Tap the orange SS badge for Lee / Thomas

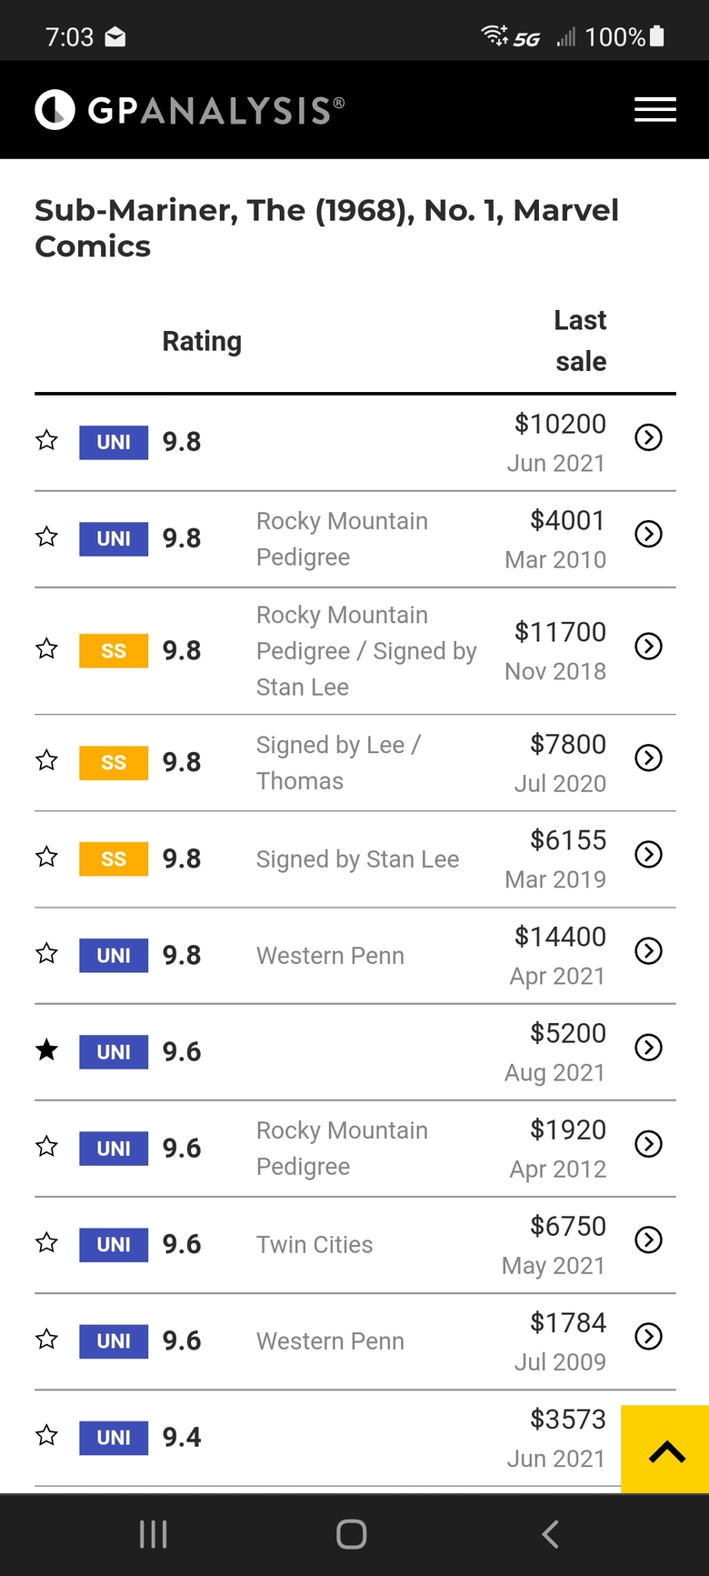pyautogui.click(x=114, y=762)
